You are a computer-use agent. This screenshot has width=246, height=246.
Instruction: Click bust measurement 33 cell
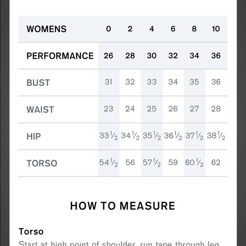152,82
